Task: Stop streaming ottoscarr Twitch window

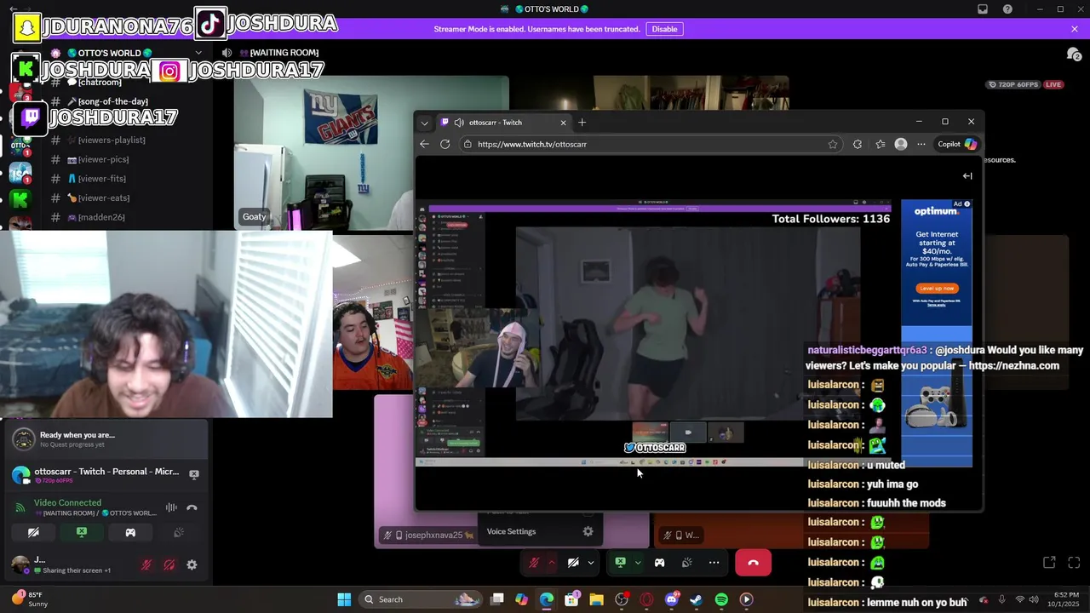Action: coord(194,474)
